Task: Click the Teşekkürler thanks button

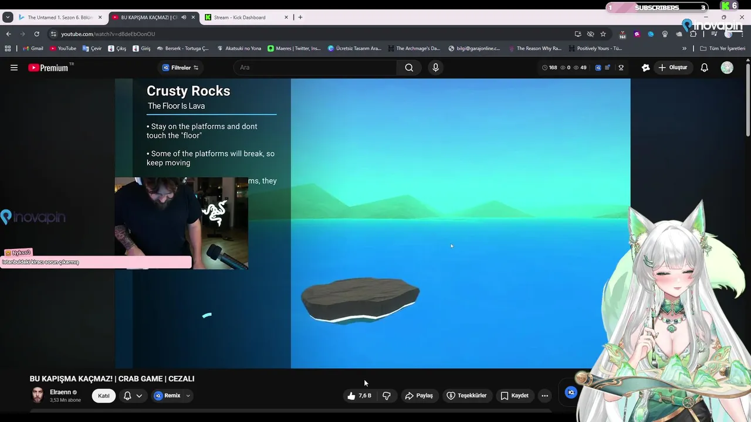Action: click(x=466, y=396)
